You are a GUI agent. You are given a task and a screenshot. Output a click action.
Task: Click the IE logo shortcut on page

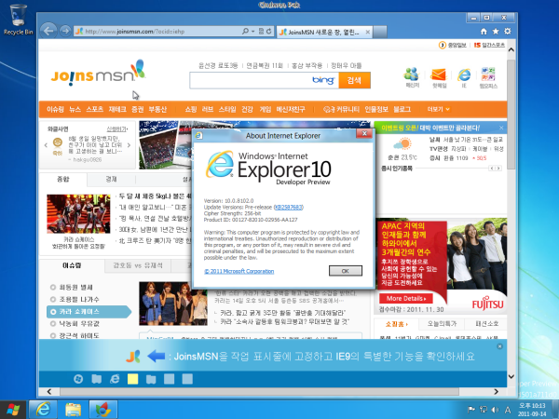(464, 74)
